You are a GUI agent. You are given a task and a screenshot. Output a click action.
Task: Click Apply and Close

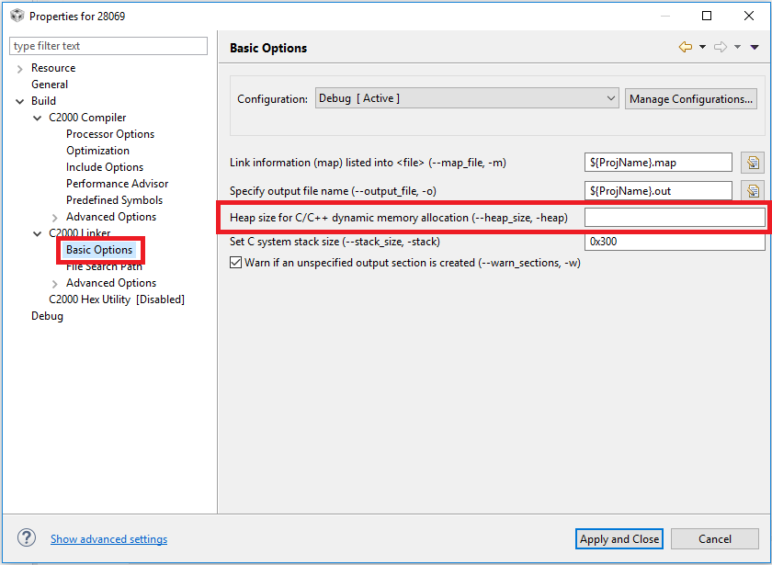tap(619, 538)
